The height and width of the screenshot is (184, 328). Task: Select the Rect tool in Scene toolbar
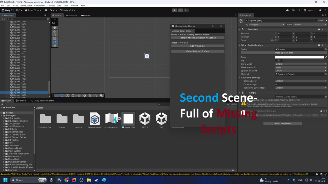pos(55,42)
